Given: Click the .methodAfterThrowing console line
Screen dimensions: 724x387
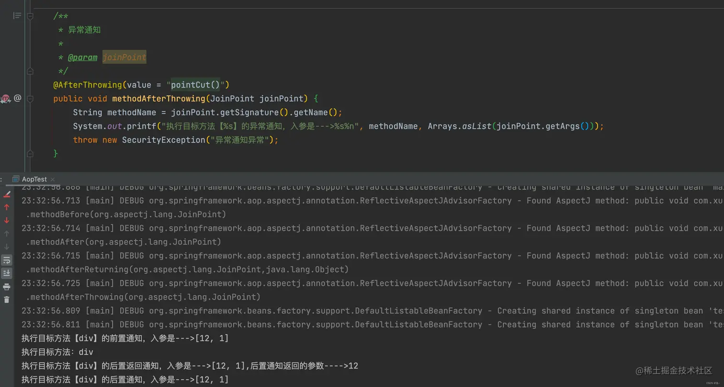Looking at the screenshot, I should pos(143,297).
